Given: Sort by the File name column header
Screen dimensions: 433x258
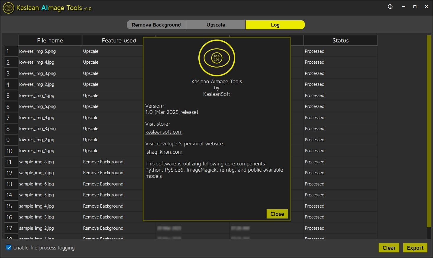Looking at the screenshot, I should click(x=50, y=40).
